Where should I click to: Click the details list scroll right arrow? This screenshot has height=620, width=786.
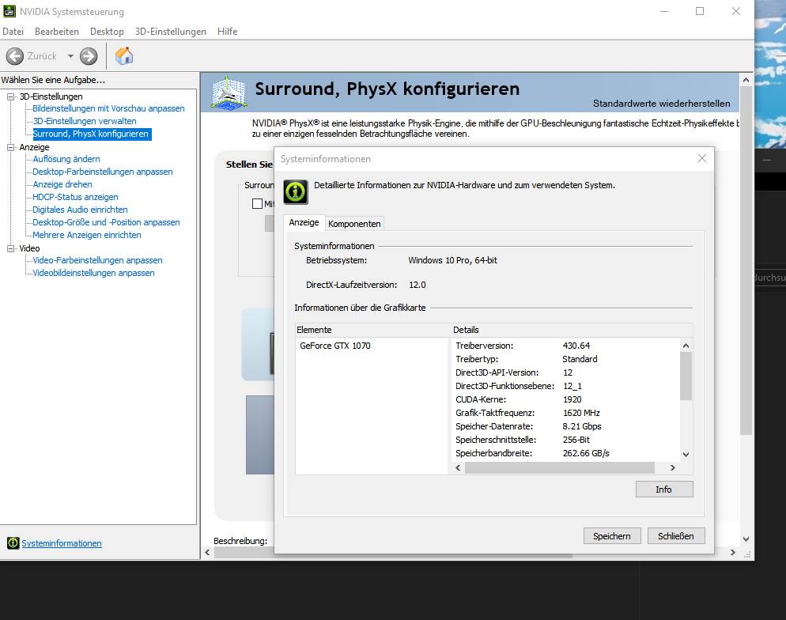coord(673,467)
